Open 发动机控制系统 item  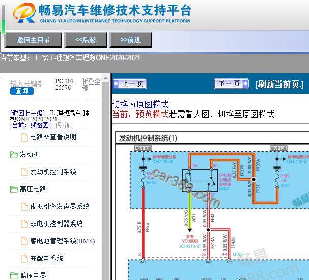tap(53, 172)
